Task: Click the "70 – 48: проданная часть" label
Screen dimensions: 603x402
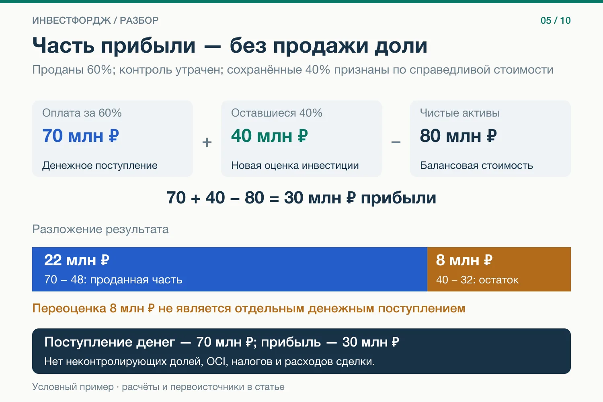Action: point(113,280)
